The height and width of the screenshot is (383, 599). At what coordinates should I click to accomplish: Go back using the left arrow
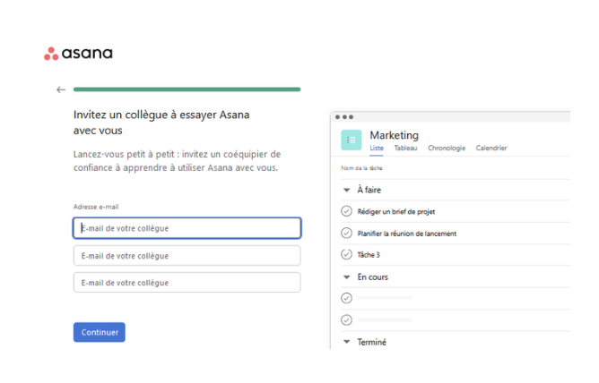point(61,89)
